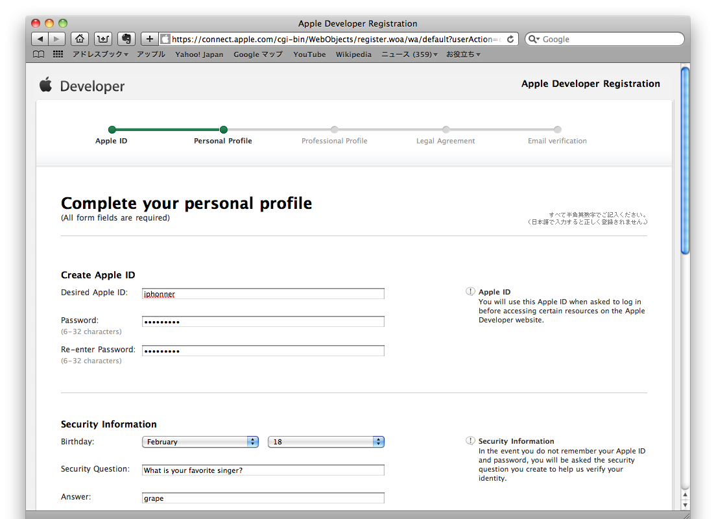This screenshot has width=716, height=519.
Task: Click the Personal Profile step label
Action: click(x=223, y=141)
